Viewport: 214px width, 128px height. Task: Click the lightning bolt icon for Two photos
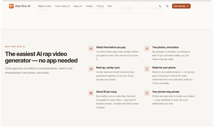[x=147, y=49]
